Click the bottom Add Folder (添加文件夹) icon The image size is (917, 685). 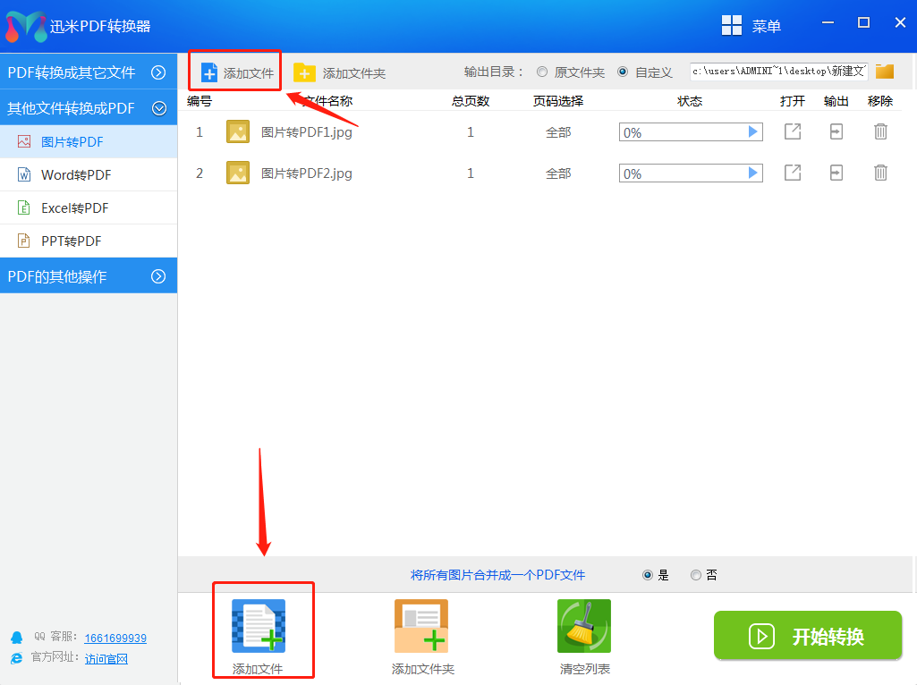pyautogui.click(x=421, y=626)
